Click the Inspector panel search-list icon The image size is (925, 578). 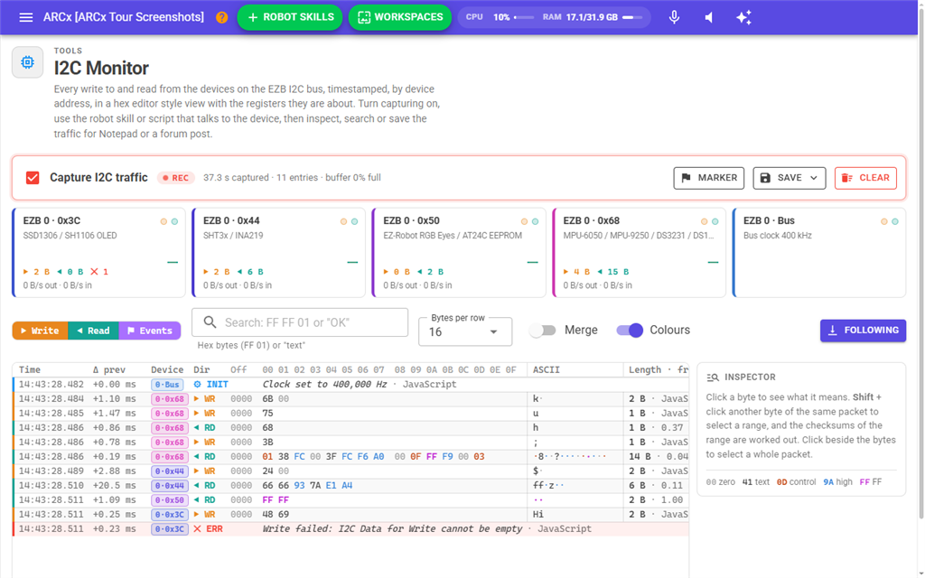coord(712,377)
